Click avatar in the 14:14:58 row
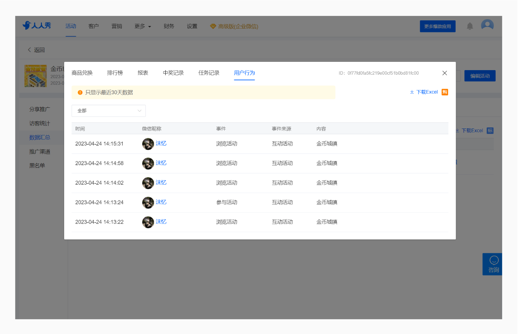519x334 pixels. click(x=148, y=163)
